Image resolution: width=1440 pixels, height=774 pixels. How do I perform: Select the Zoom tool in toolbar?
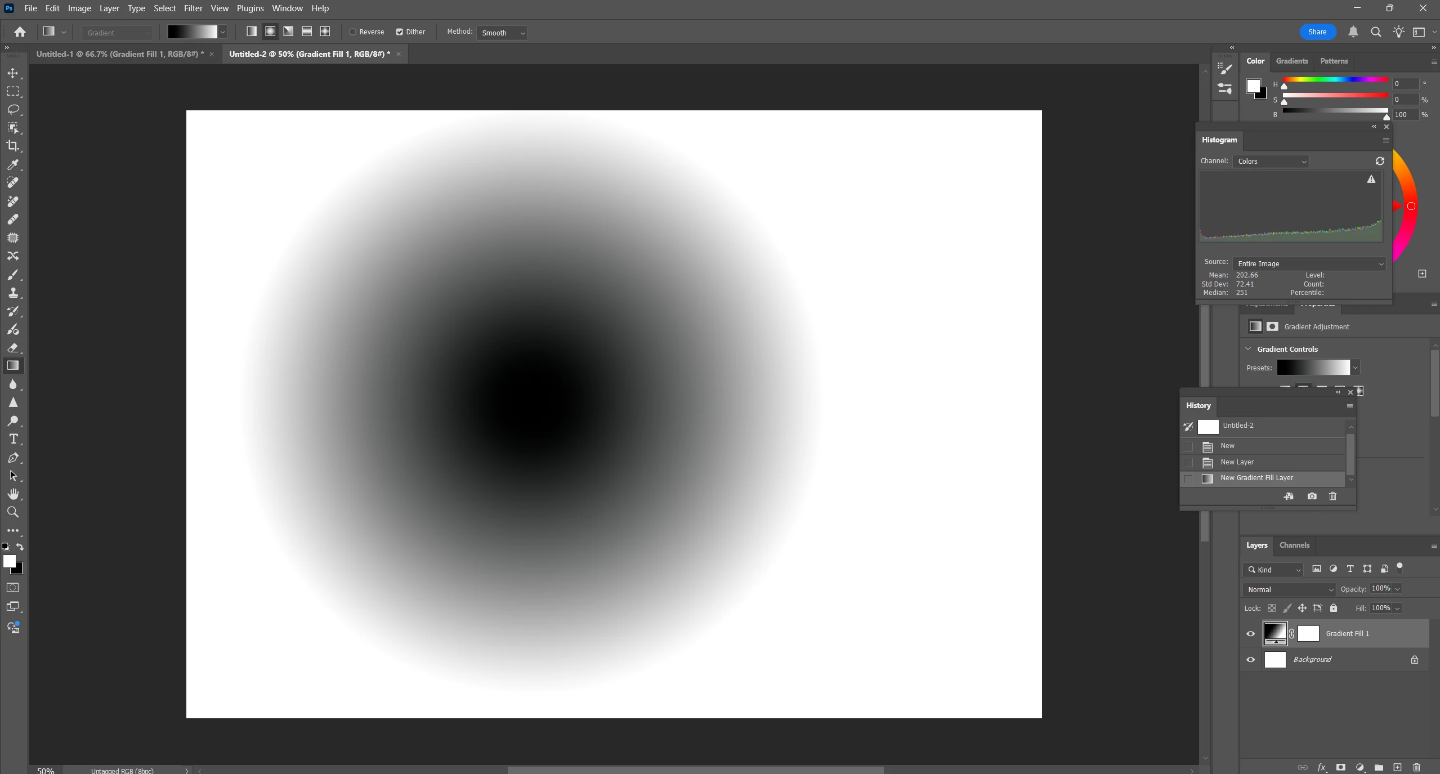click(x=13, y=512)
